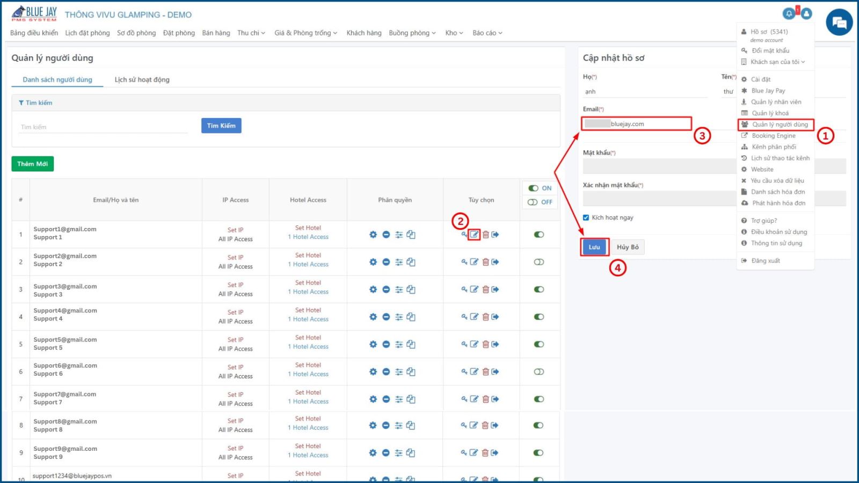Toggle the active switch for Support 4
The image size is (859, 483).
point(539,317)
